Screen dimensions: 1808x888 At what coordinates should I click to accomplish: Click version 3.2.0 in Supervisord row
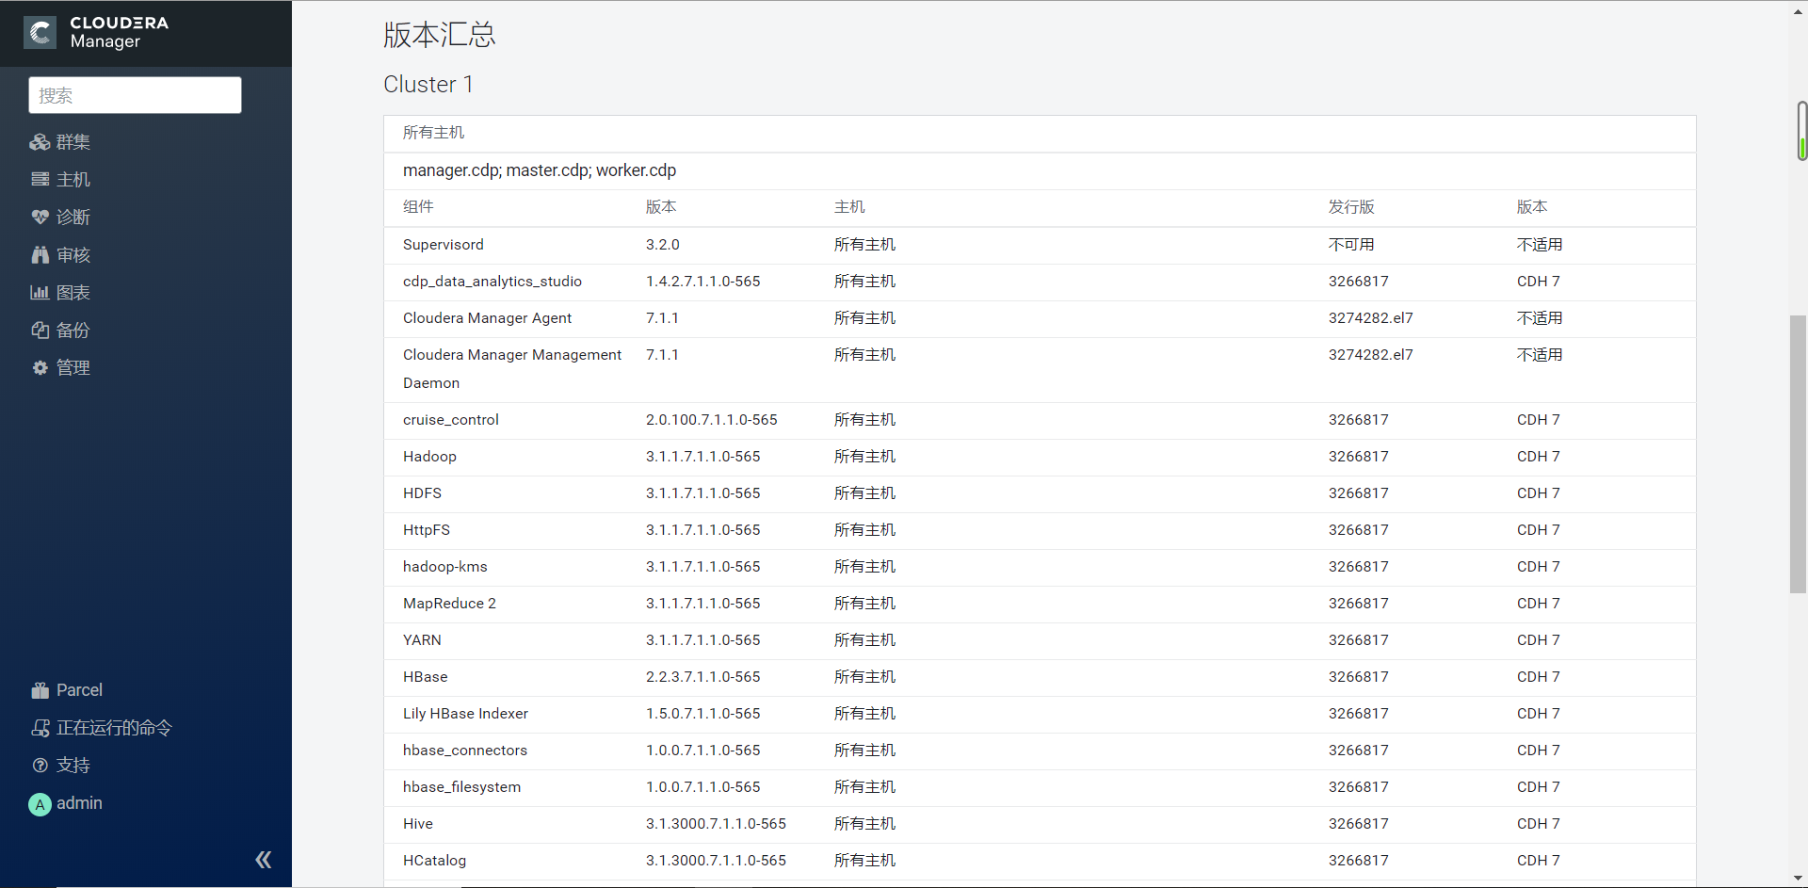point(663,245)
